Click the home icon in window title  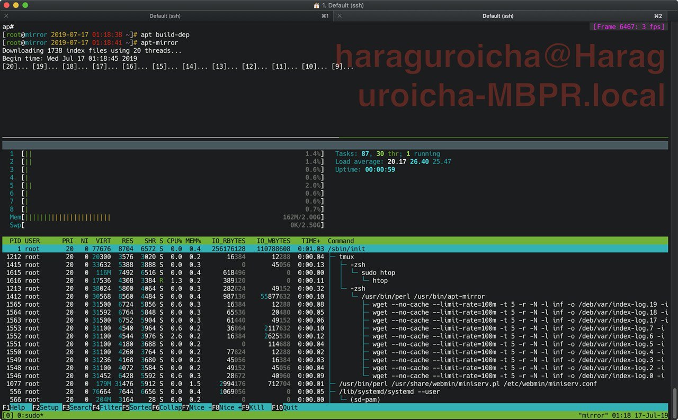[317, 5]
